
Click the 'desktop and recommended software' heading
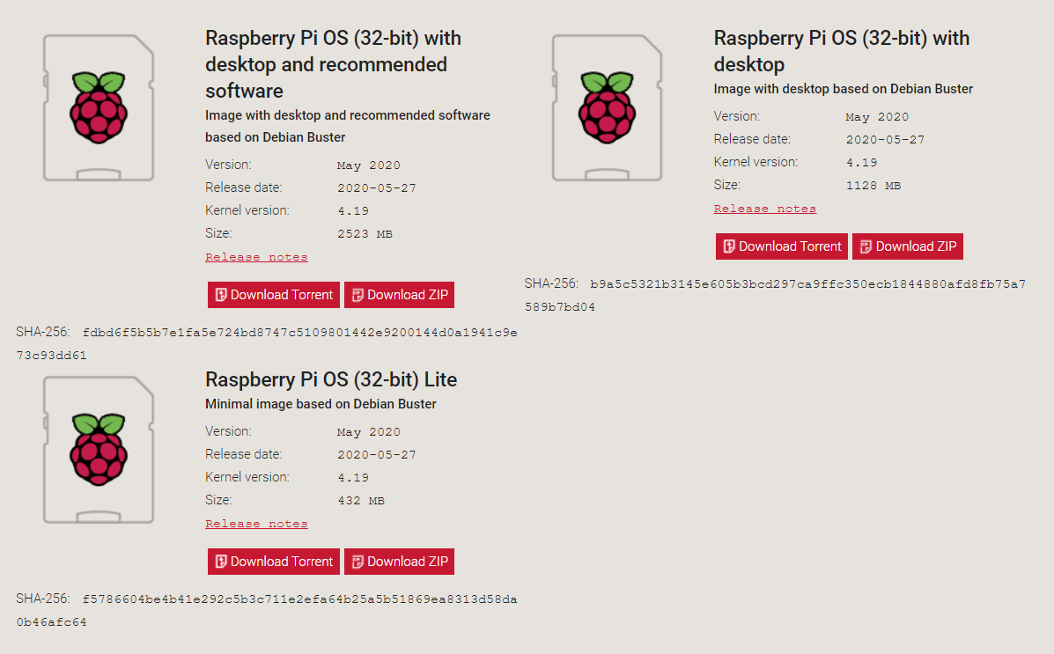pos(333,64)
